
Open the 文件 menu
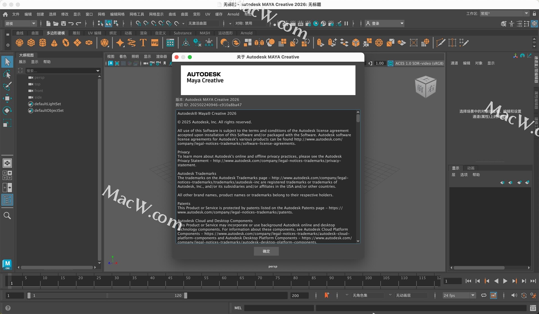point(16,14)
